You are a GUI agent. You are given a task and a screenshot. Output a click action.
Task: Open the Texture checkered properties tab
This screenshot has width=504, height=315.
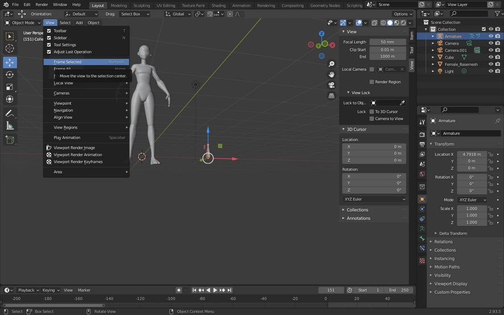tap(422, 260)
